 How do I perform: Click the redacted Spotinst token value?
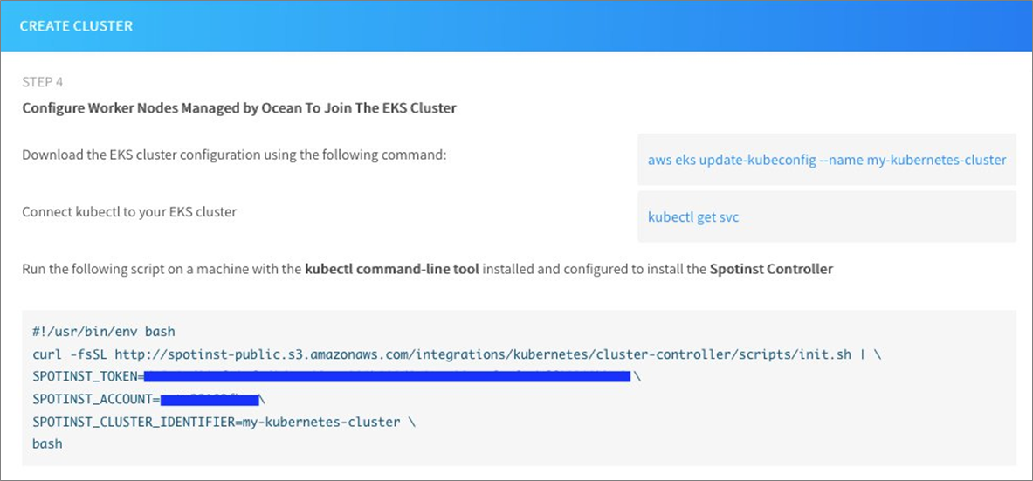[388, 377]
